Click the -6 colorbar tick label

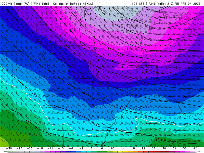[x=71, y=148]
